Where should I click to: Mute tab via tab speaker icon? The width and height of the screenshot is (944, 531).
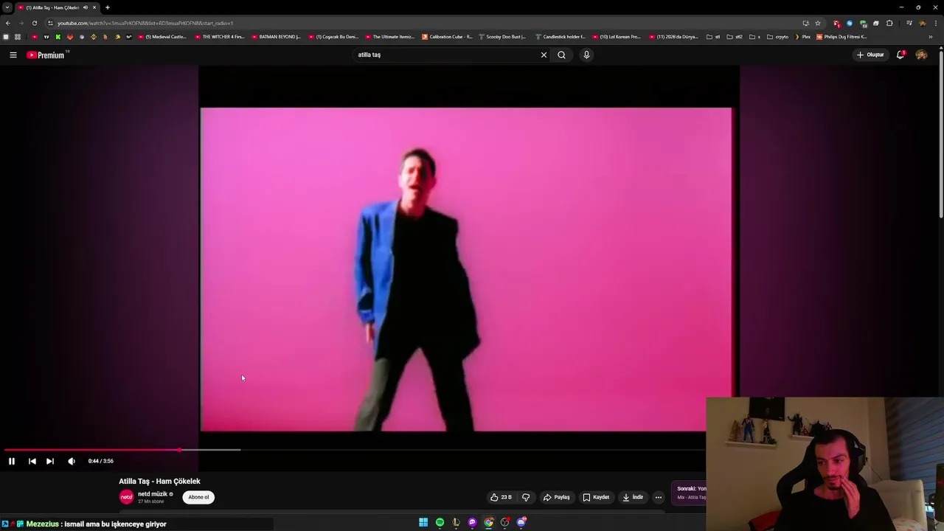click(x=85, y=7)
